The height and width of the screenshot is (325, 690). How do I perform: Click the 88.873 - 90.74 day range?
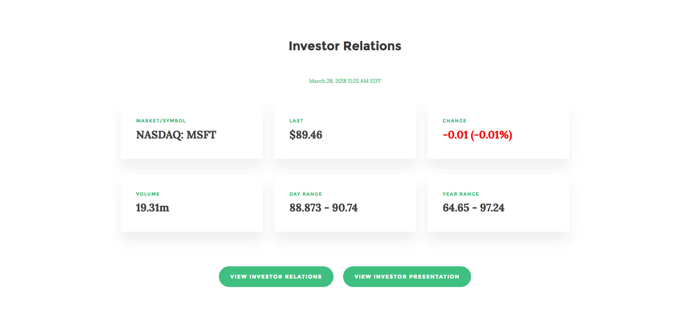(x=324, y=208)
